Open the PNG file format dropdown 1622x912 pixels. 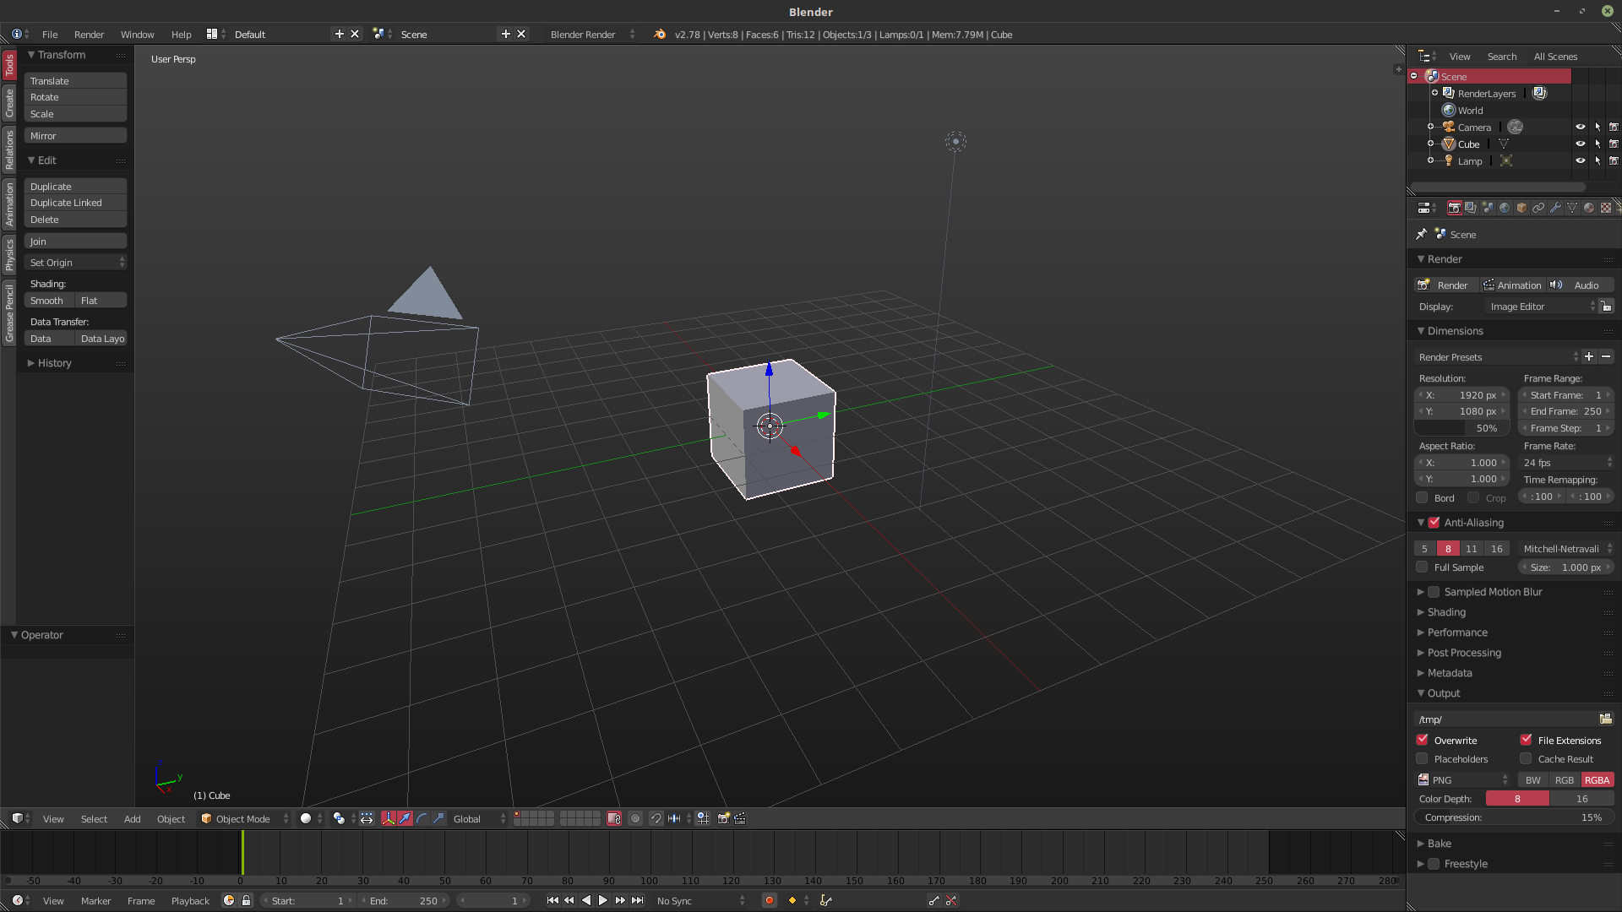(1463, 779)
